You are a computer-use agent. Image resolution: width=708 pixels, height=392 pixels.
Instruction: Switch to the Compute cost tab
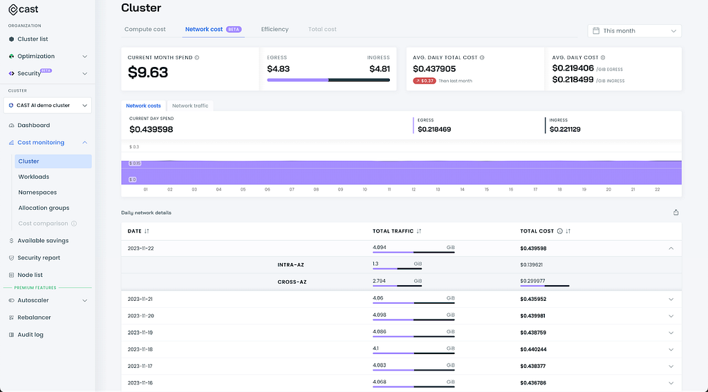pos(145,29)
